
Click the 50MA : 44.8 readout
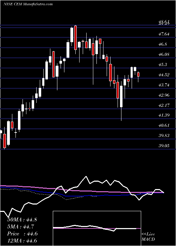[x=22, y=220]
